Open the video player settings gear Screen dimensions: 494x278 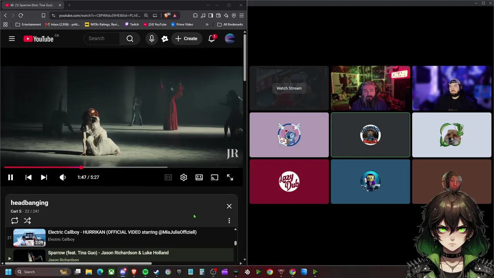coord(184,177)
